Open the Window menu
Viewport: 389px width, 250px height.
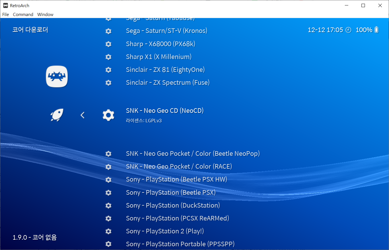[x=45, y=14]
